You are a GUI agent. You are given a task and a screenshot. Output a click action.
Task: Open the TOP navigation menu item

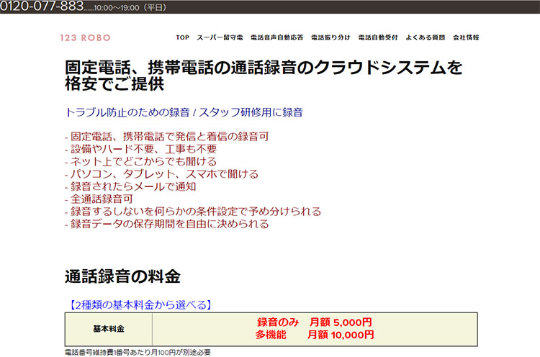coord(182,37)
